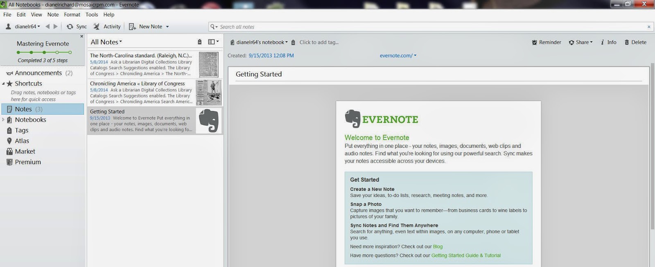Screen dimensions: 655x267
Task: Click the user account icon dianelr64
Action: (8, 27)
